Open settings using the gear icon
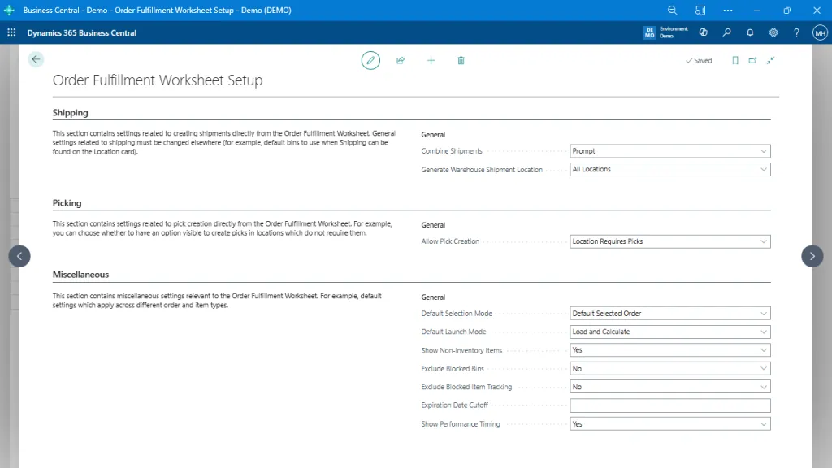Image resolution: width=832 pixels, height=468 pixels. click(773, 32)
